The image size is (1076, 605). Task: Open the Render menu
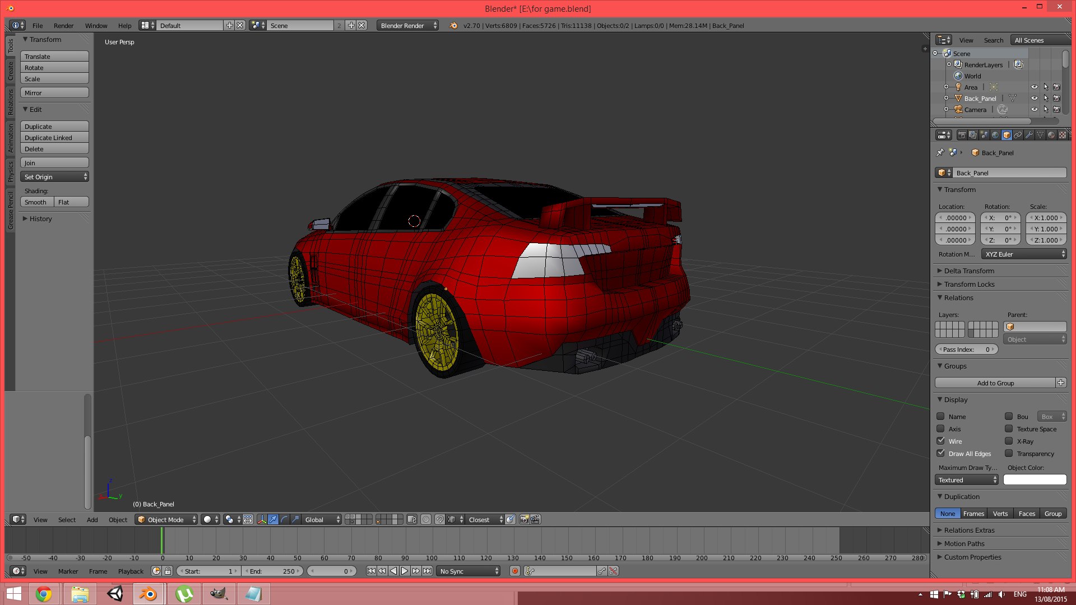pyautogui.click(x=63, y=26)
